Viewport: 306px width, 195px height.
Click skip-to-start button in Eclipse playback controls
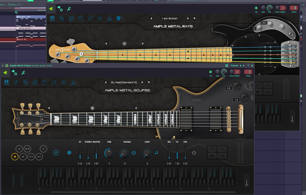[27, 148]
